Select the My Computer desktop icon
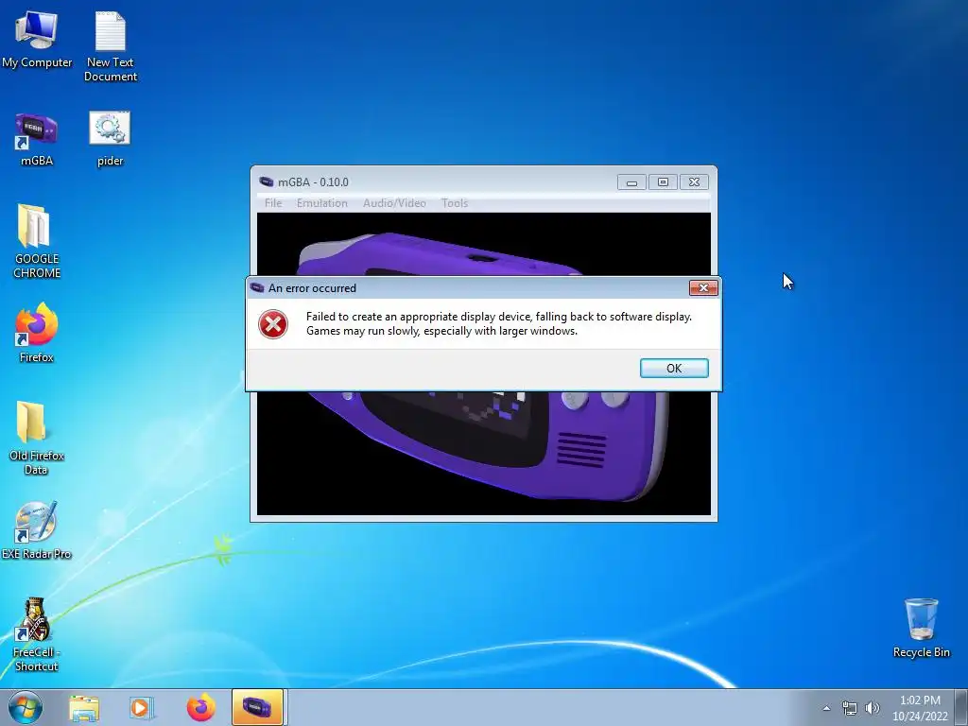The height and width of the screenshot is (726, 968). (37, 39)
